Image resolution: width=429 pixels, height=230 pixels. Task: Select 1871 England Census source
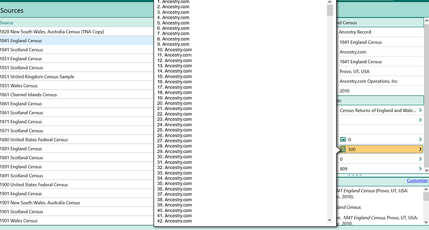pyautogui.click(x=76, y=122)
